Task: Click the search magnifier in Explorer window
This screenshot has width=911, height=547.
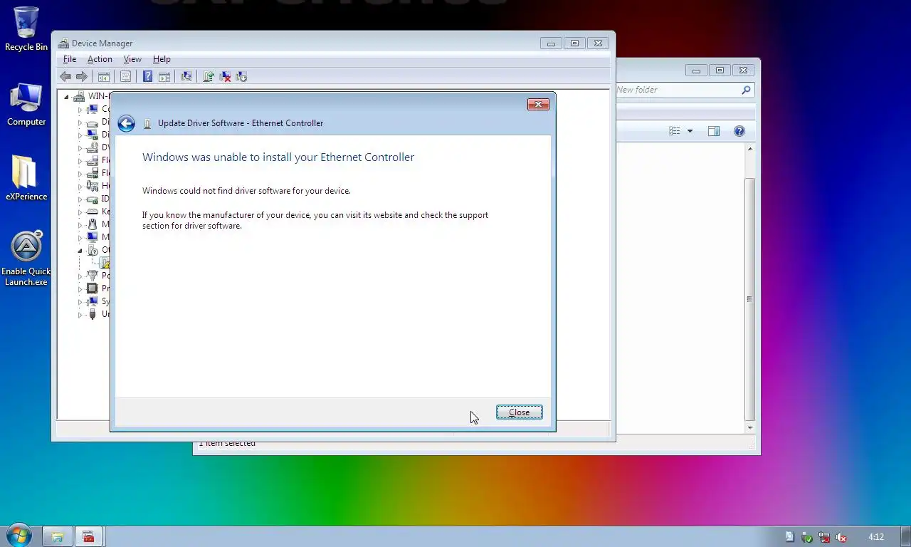Action: click(x=746, y=90)
